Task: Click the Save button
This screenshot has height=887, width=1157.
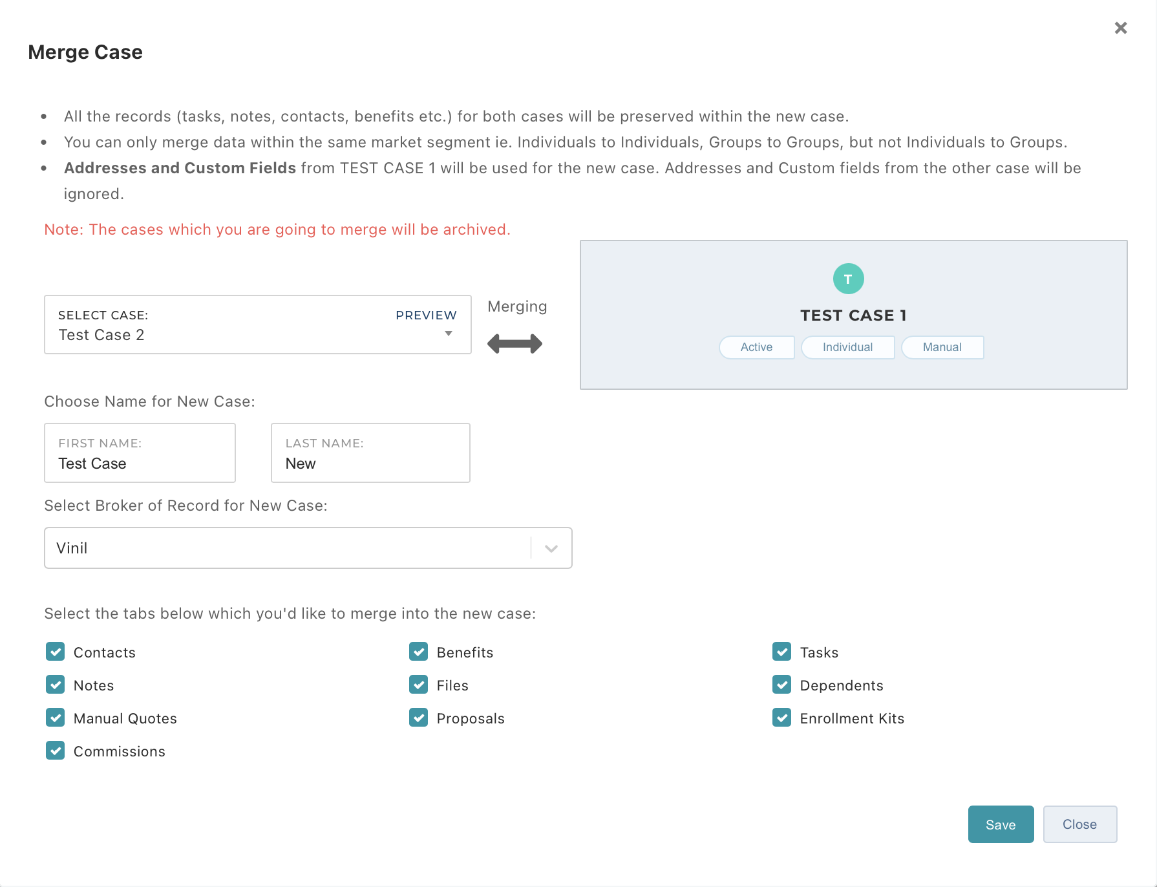Action: coord(1001,824)
